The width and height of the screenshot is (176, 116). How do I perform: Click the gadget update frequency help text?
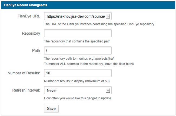78,98
